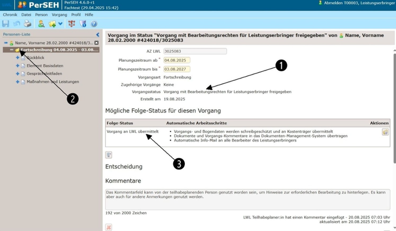Open the Vorgang menu

tap(59, 15)
